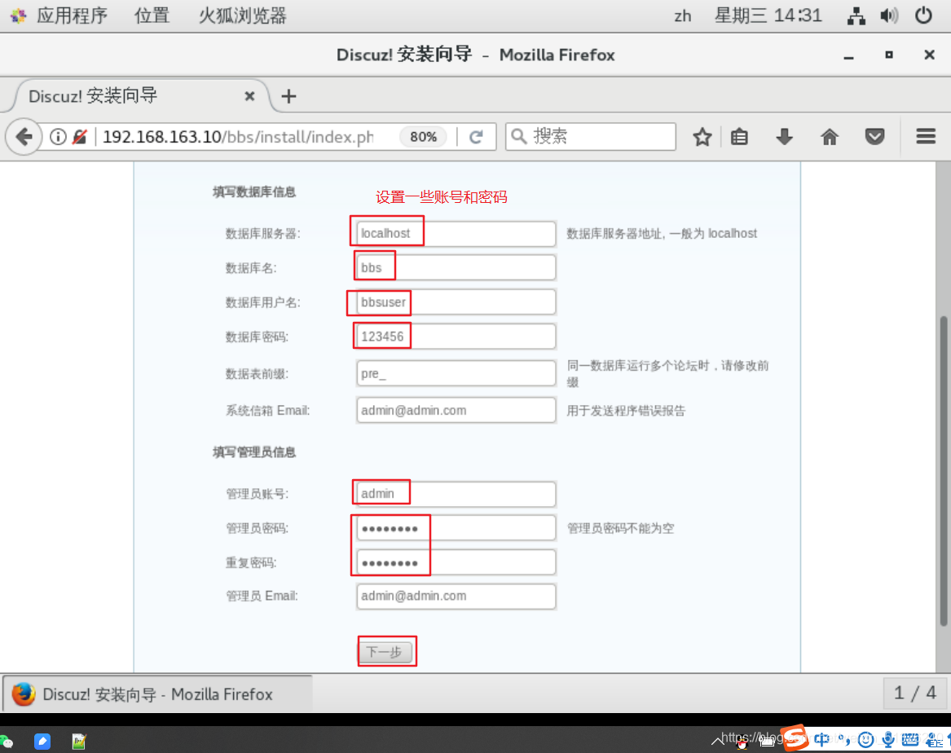Click the 用于发送程序错误报告 hint text
The width and height of the screenshot is (951, 753).
[x=626, y=411]
